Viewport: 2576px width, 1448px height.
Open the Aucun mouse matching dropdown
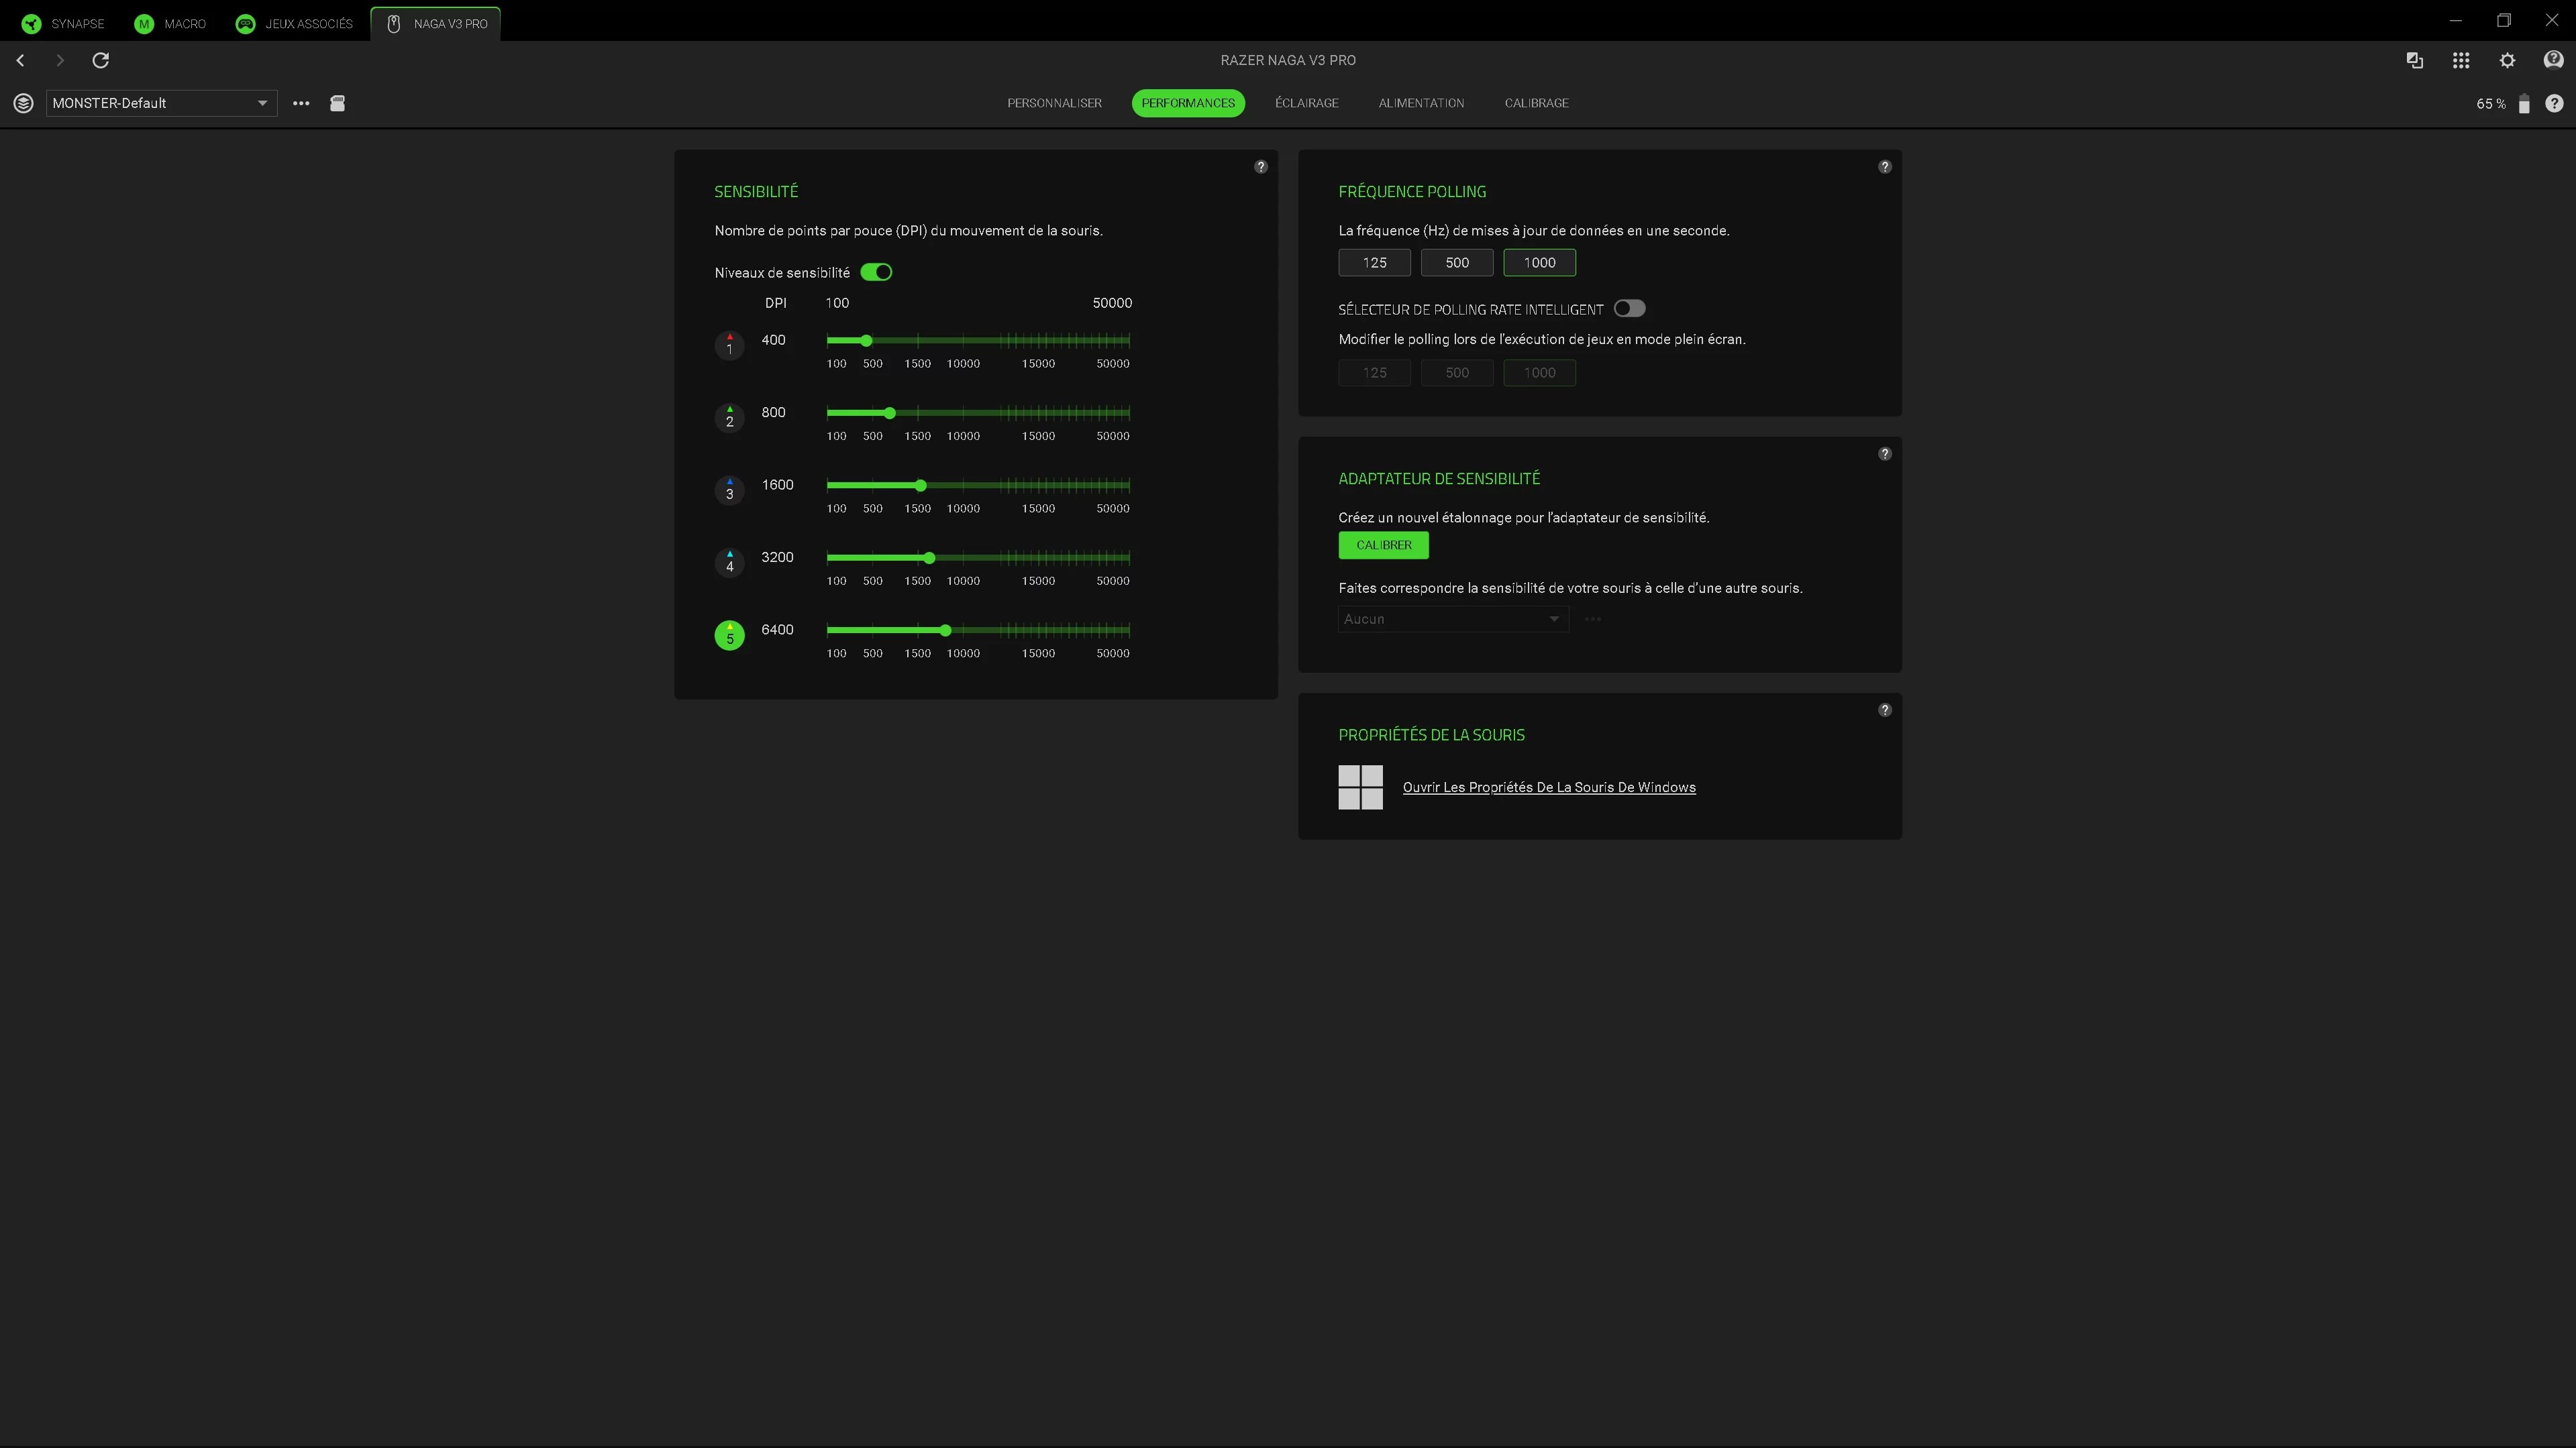1453,620
